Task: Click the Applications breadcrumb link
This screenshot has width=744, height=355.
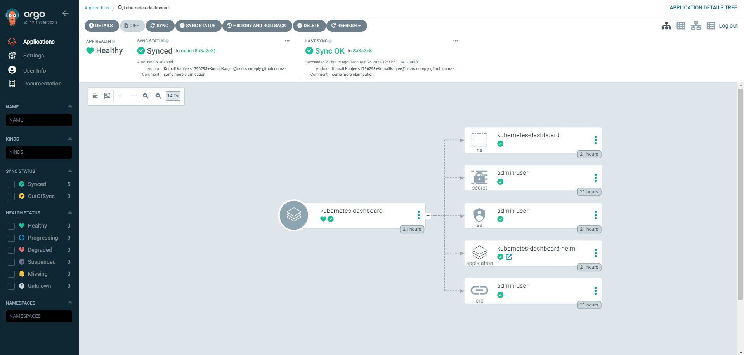Action: click(97, 8)
